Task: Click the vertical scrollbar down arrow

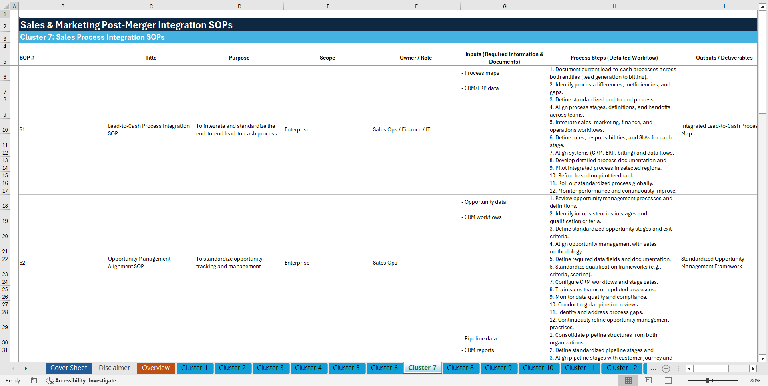Action: pyautogui.click(x=763, y=358)
